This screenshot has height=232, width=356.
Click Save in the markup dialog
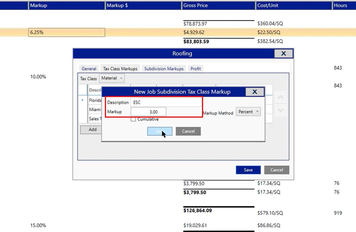160,131
